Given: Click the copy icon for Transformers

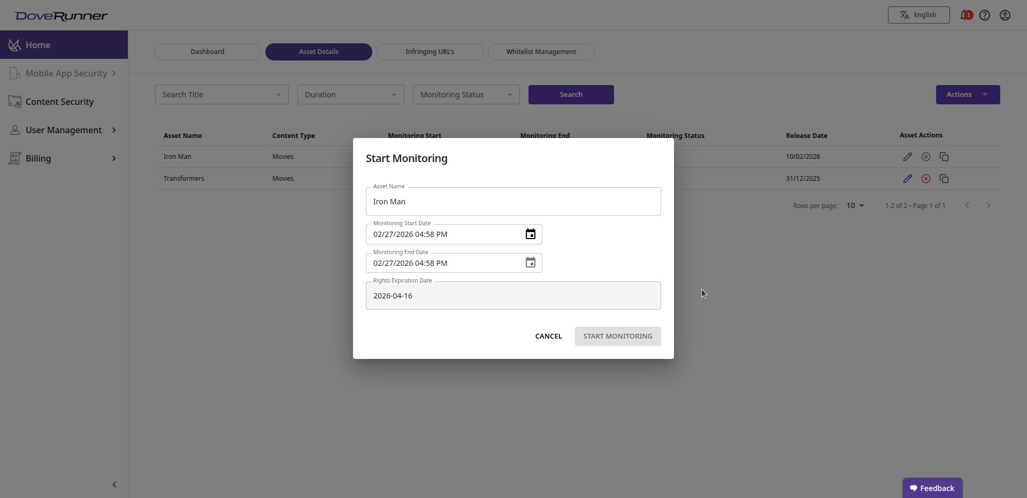Looking at the screenshot, I should (x=944, y=179).
